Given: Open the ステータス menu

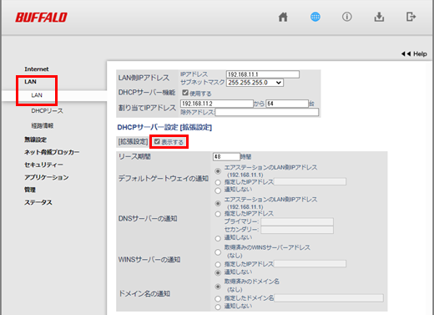Looking at the screenshot, I should pos(38,202).
